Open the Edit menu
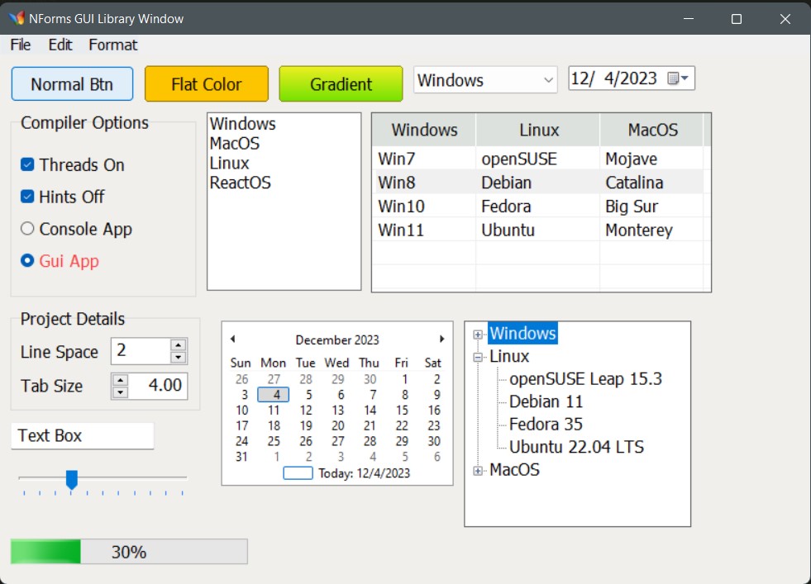Image resolution: width=811 pixels, height=584 pixels. pos(60,45)
